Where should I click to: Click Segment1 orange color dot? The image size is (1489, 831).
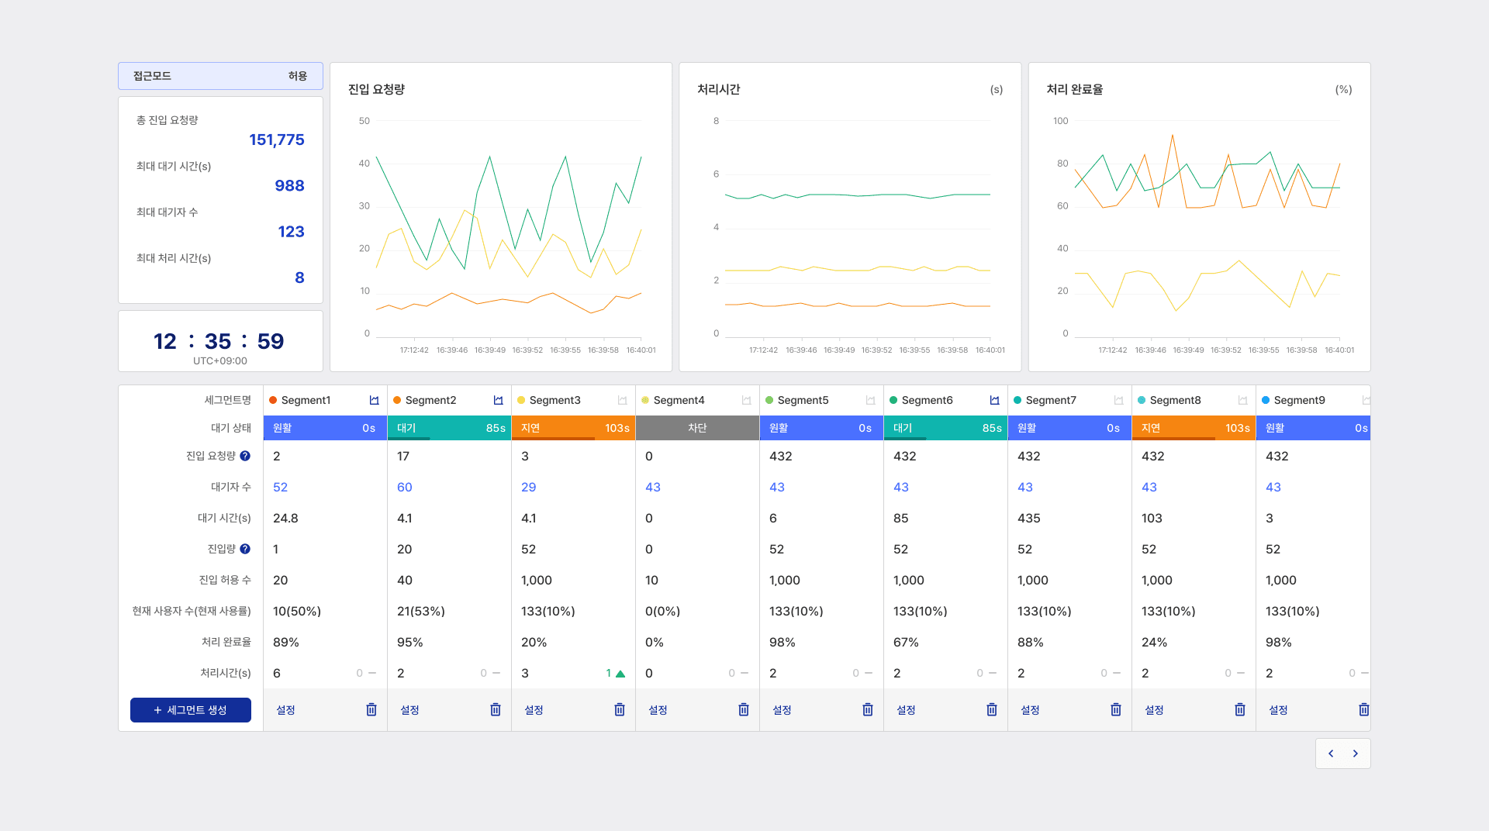[x=273, y=400]
